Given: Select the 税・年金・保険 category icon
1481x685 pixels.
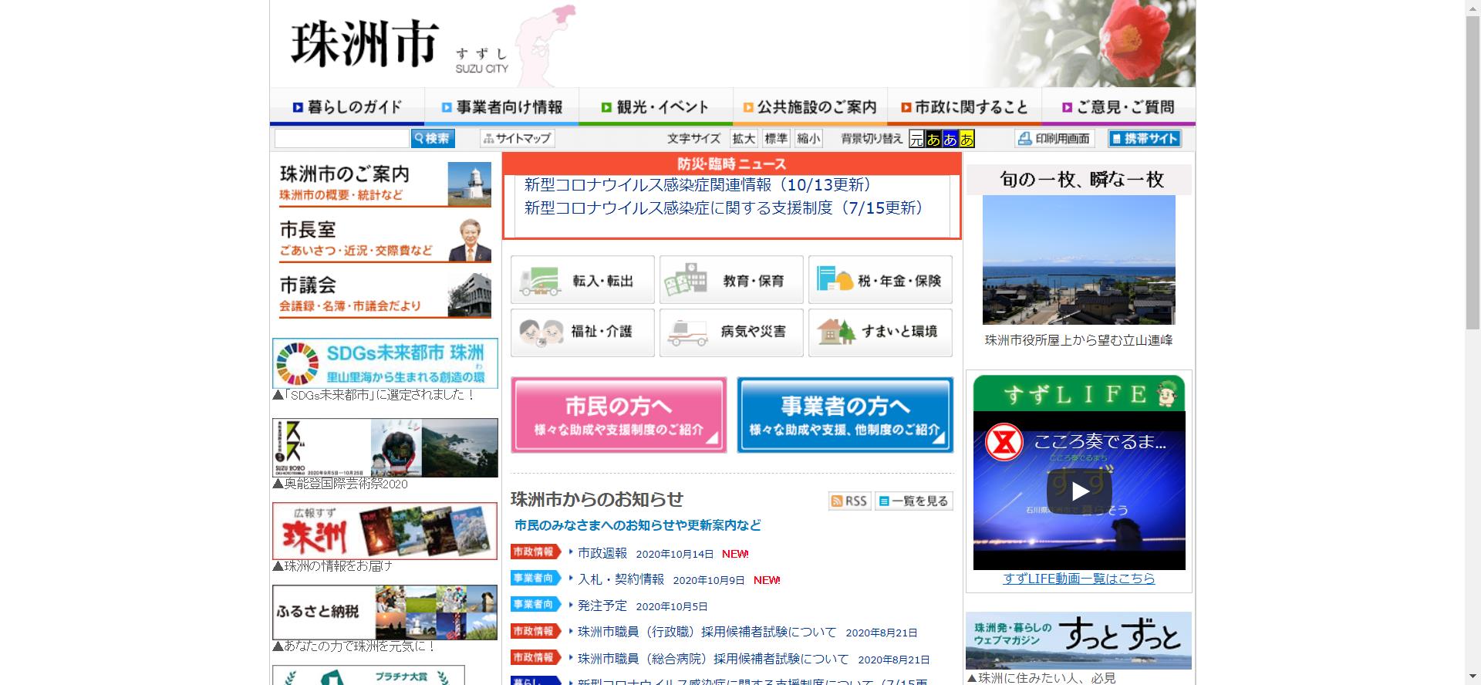Looking at the screenshot, I should [x=880, y=280].
